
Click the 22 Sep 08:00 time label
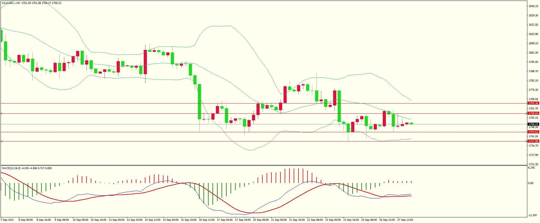[315, 220]
